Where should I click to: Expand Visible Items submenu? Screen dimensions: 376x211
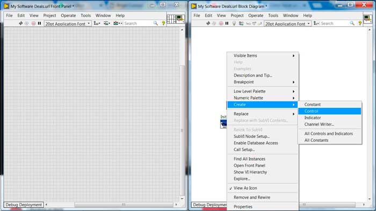(x=263, y=56)
